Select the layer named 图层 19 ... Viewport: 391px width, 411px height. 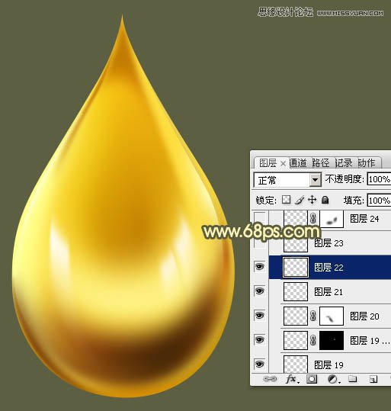tap(370, 341)
